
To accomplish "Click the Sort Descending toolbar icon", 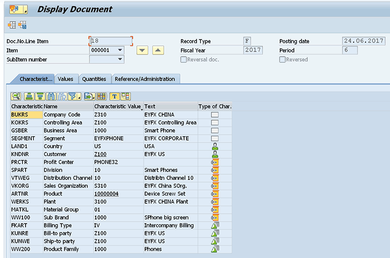I will click(40, 96).
